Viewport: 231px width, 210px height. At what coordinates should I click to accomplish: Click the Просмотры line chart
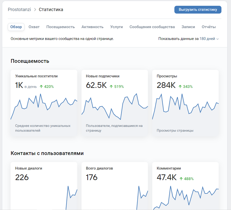(x=185, y=107)
